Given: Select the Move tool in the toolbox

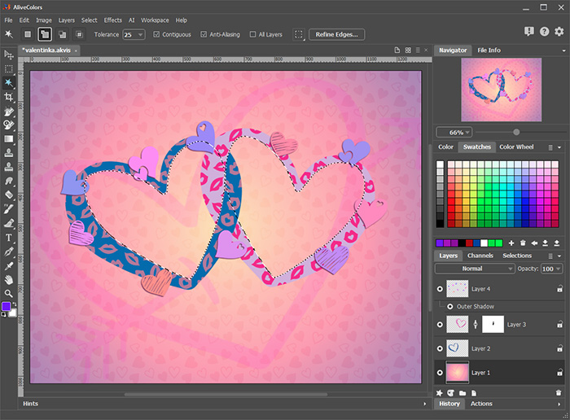Looking at the screenshot, I should [8, 55].
